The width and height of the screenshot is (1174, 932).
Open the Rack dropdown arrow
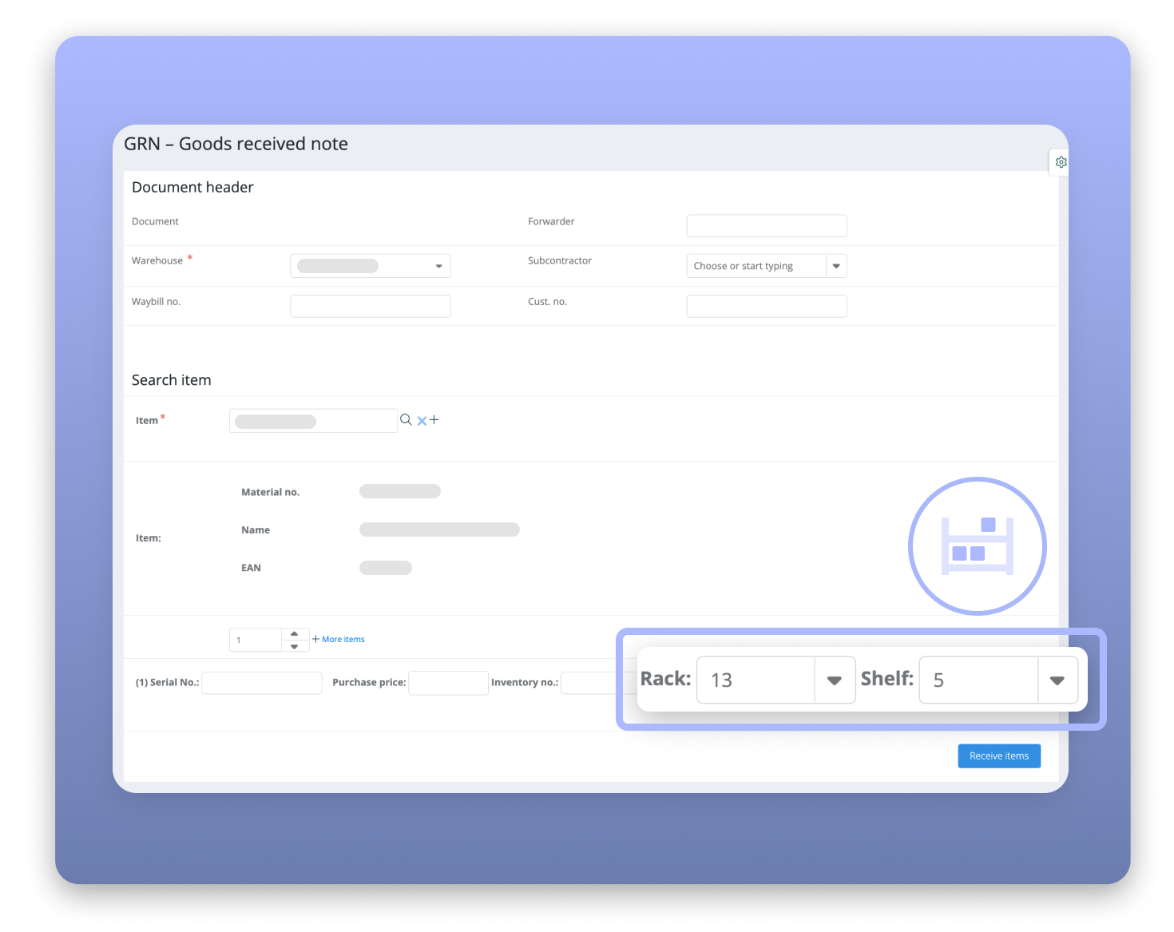[835, 680]
